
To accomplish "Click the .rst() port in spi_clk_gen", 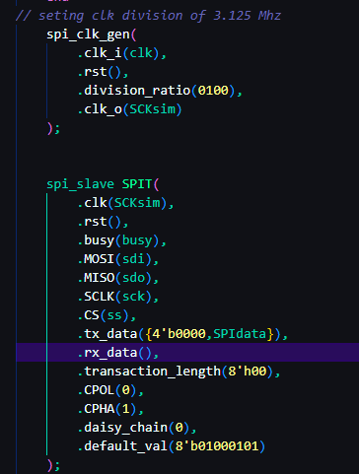I will pos(103,72).
